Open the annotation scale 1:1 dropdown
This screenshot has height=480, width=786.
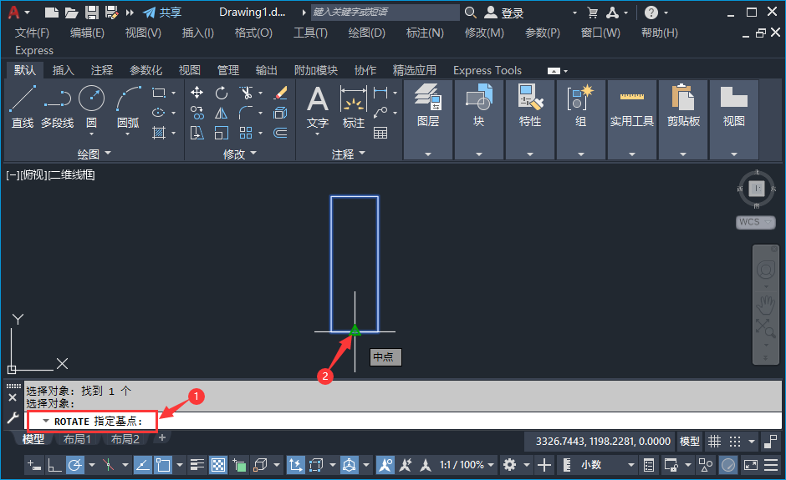467,465
